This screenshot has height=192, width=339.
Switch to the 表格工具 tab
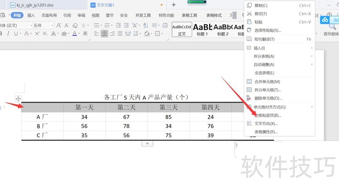[x=189, y=15]
